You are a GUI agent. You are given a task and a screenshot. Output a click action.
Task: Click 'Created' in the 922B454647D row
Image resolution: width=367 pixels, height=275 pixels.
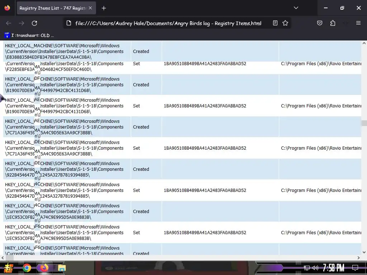(141, 169)
